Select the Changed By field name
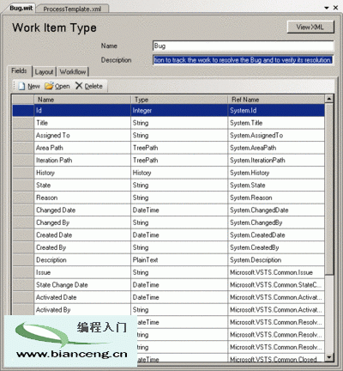This screenshot has width=343, height=371. click(x=82, y=222)
